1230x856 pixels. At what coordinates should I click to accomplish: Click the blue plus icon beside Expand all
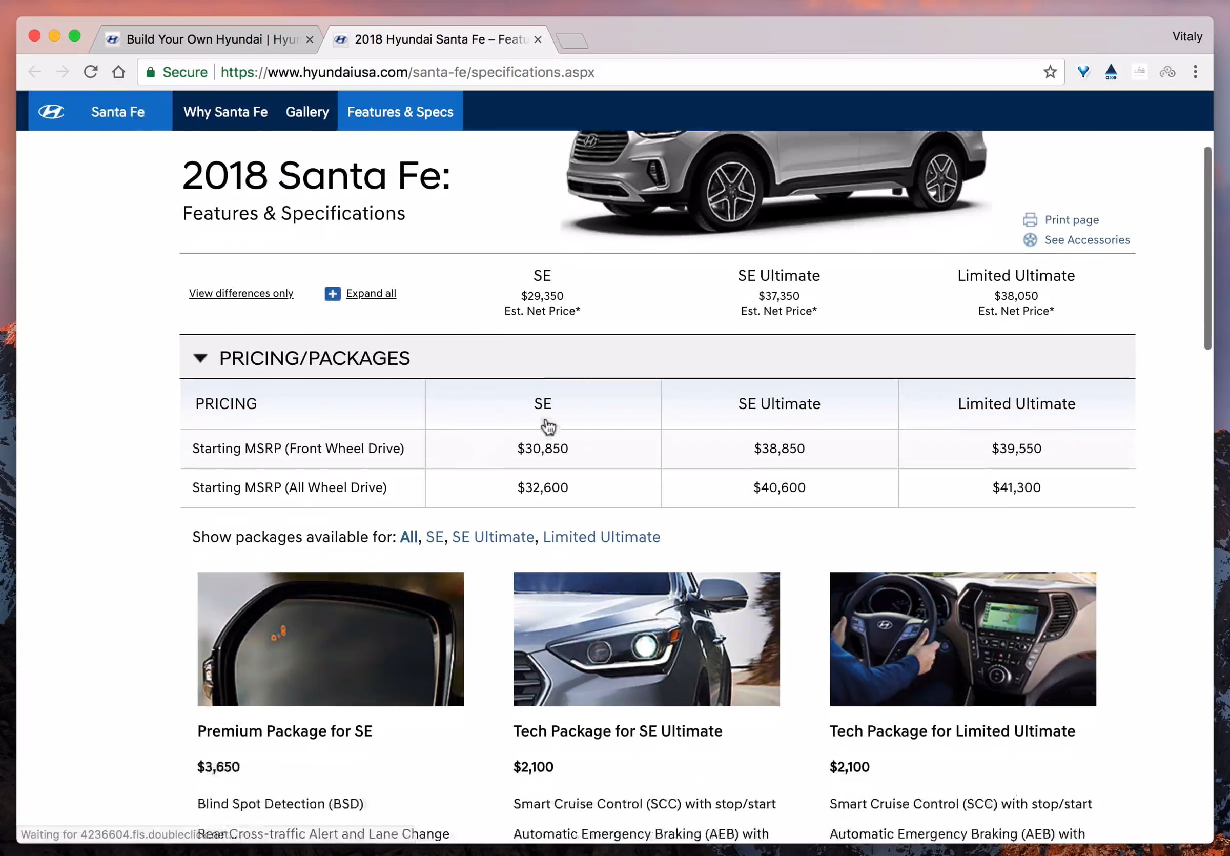tap(332, 294)
